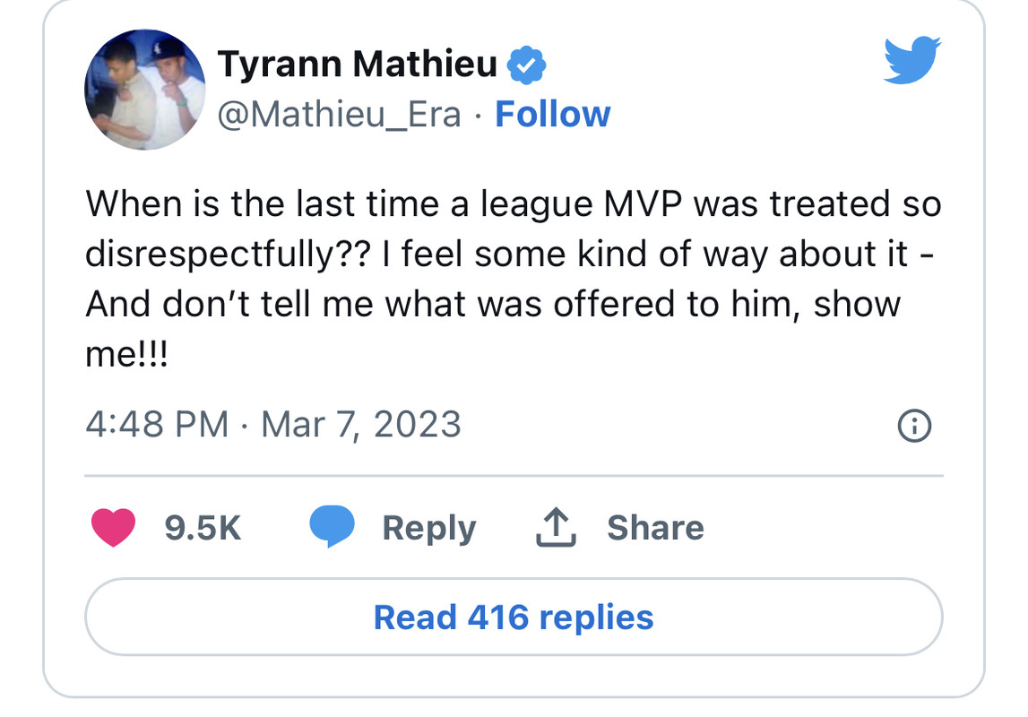Open the tweet info circle icon

click(x=914, y=426)
